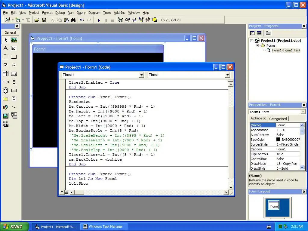The image size is (308, 231).
Task: Switch to Alphabetic properties tab
Action: (258, 118)
